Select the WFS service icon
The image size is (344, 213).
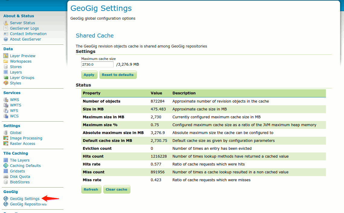tap(5, 110)
